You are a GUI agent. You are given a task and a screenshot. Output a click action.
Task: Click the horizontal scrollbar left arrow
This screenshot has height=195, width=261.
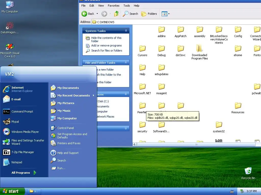coord(135,144)
